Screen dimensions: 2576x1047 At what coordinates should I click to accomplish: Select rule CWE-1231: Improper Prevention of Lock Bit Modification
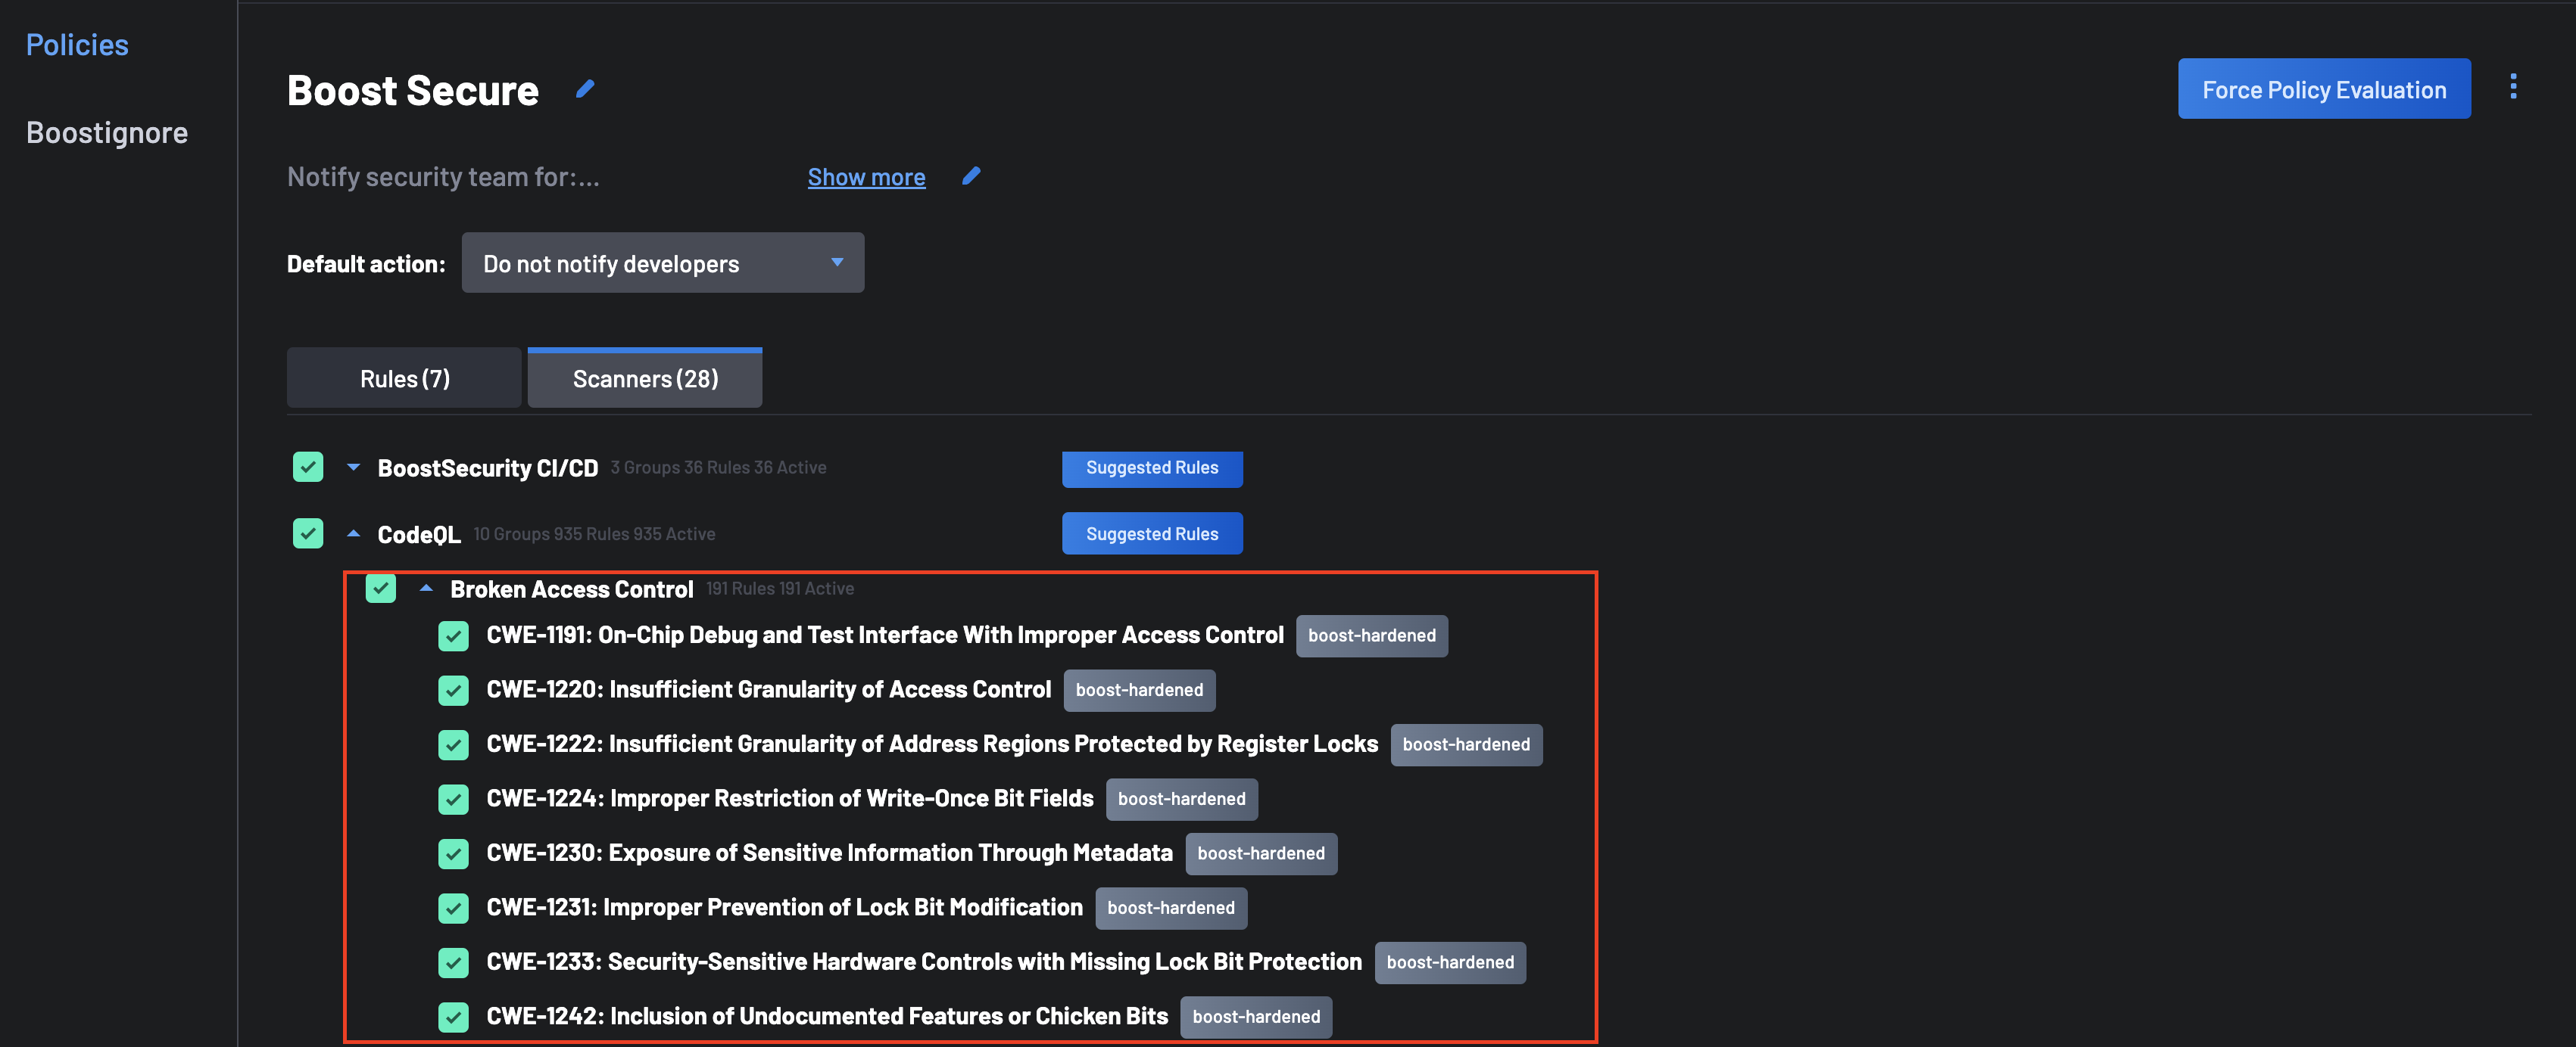click(x=784, y=907)
